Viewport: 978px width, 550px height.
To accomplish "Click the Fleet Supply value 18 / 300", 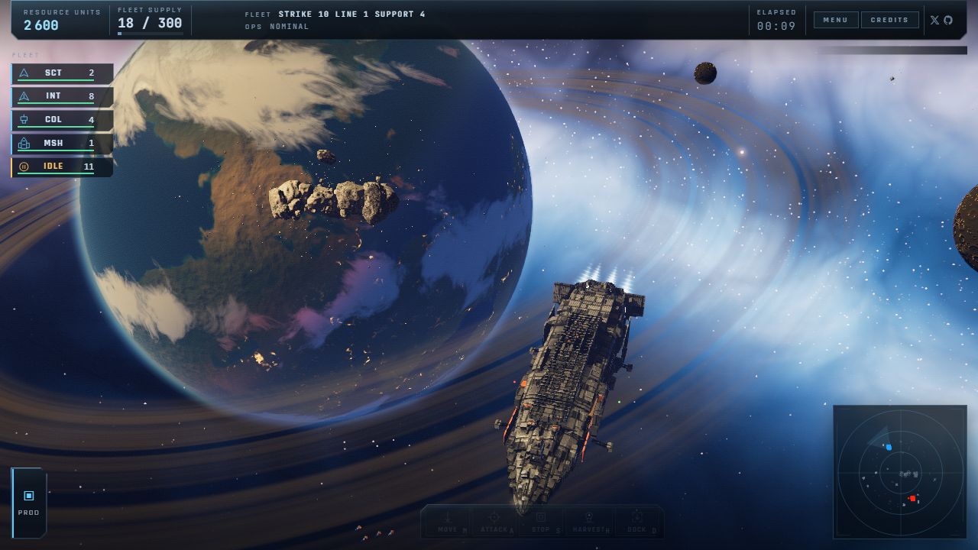I will [150, 23].
